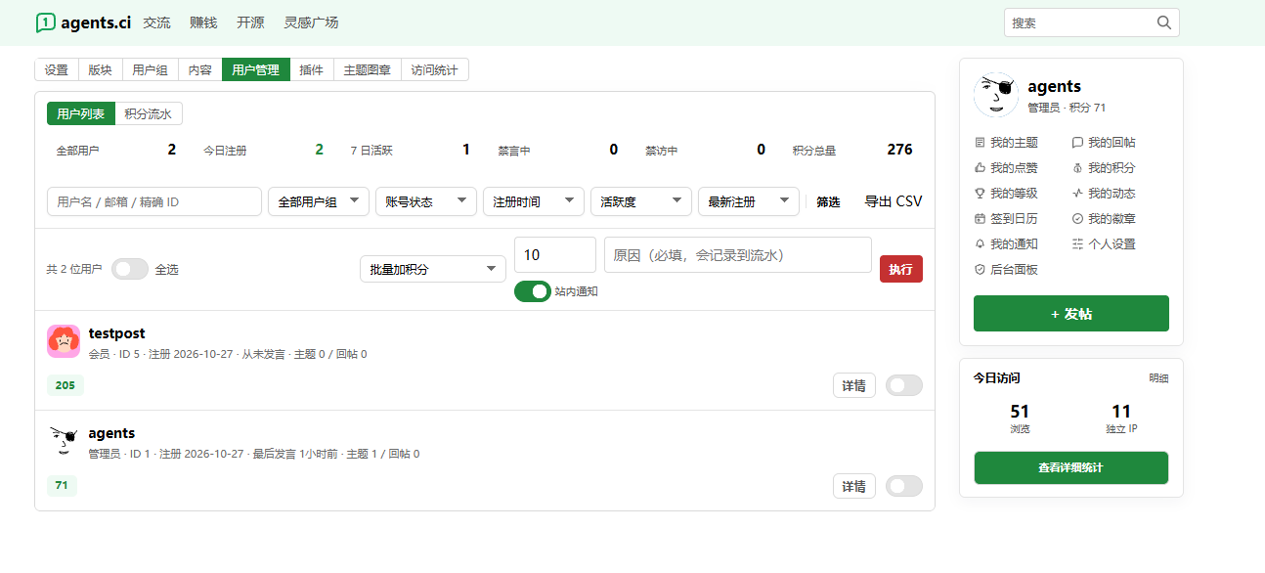1265x573 pixels.
Task: Open the 账号状态 dropdown
Action: pos(426,201)
